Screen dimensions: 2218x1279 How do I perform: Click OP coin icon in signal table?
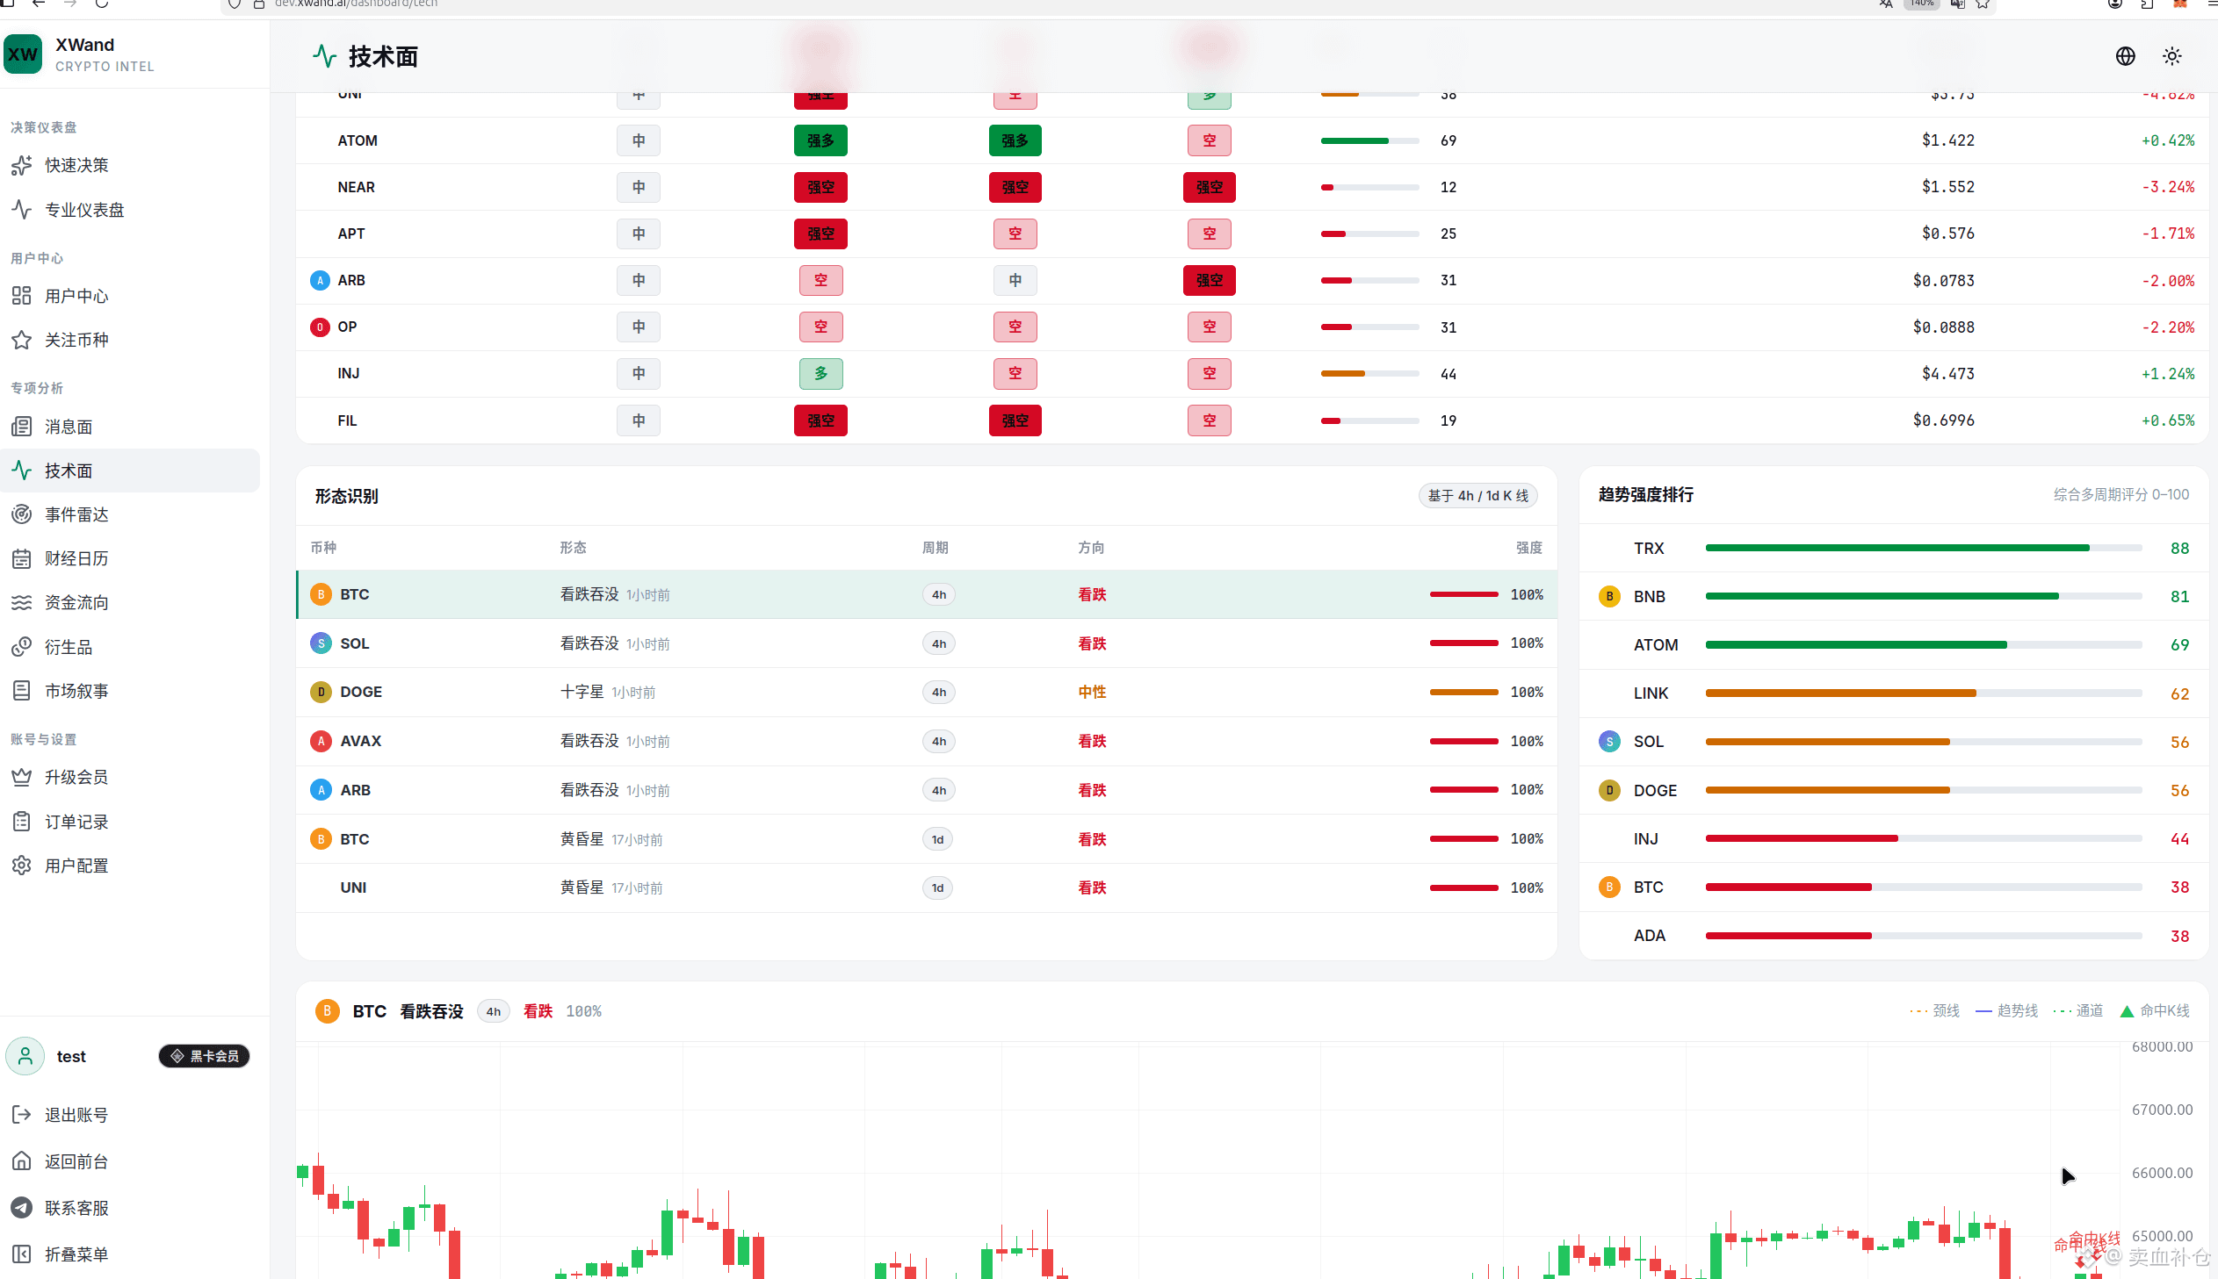point(320,327)
